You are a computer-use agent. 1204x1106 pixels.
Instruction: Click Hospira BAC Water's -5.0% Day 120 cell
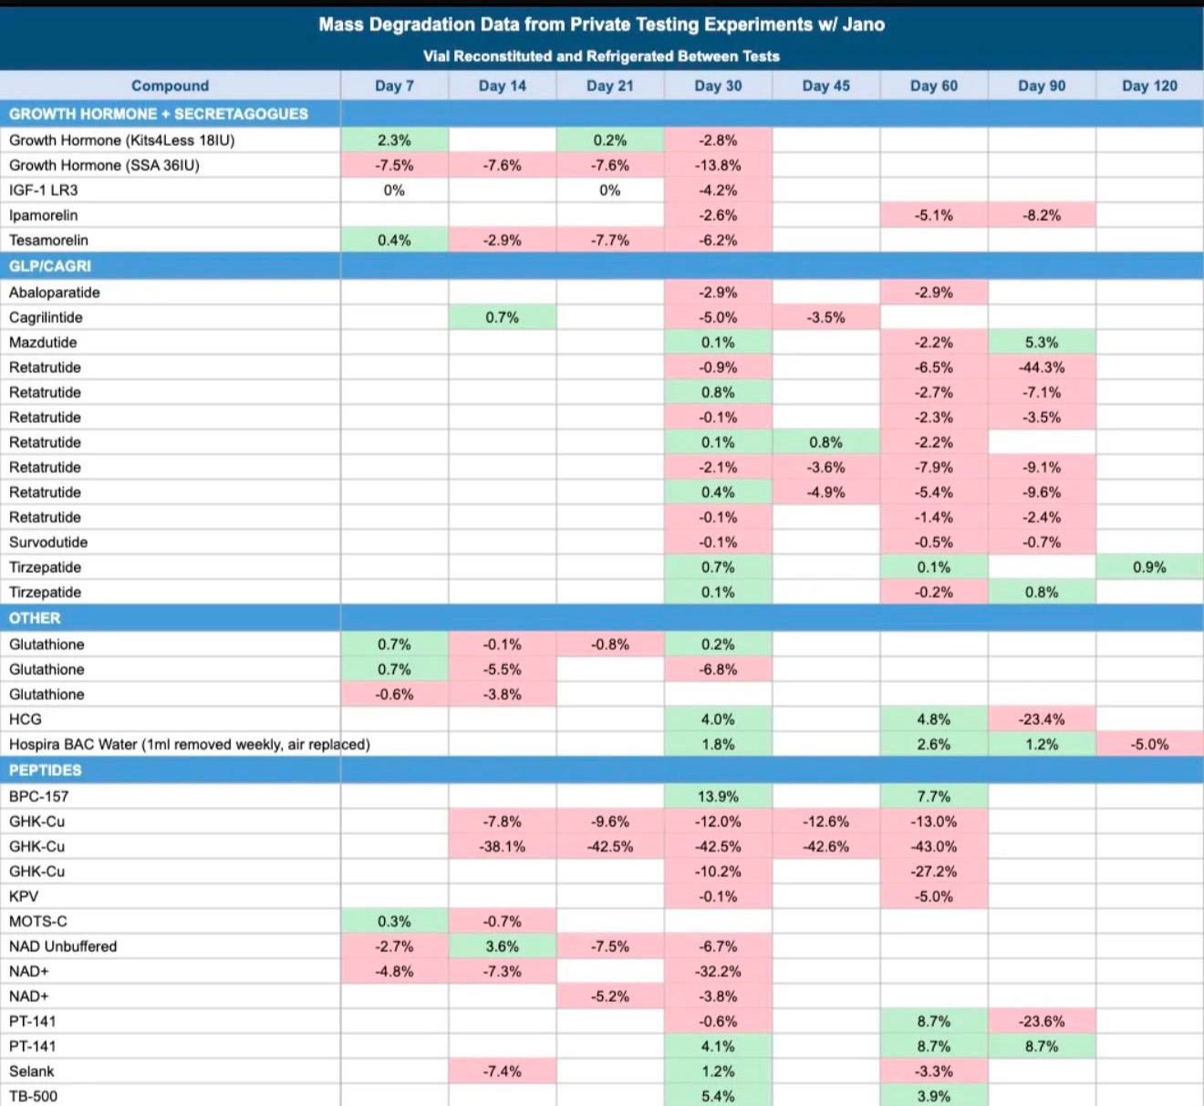pyautogui.click(x=1149, y=745)
